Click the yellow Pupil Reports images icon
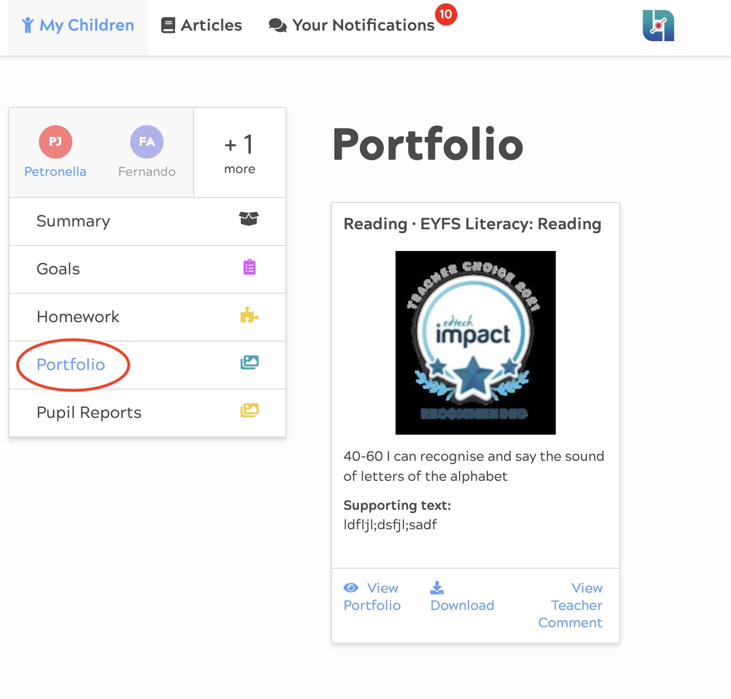 tap(249, 411)
